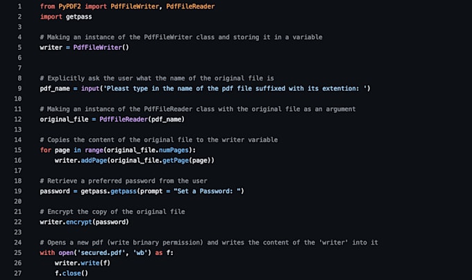Select line number 9 in the gutter
The image size is (472, 280).
[x=19, y=88]
